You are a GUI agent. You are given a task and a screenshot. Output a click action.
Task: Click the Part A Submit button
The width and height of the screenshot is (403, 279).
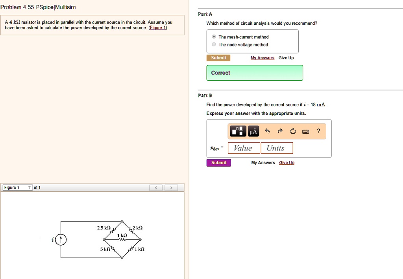218,58
